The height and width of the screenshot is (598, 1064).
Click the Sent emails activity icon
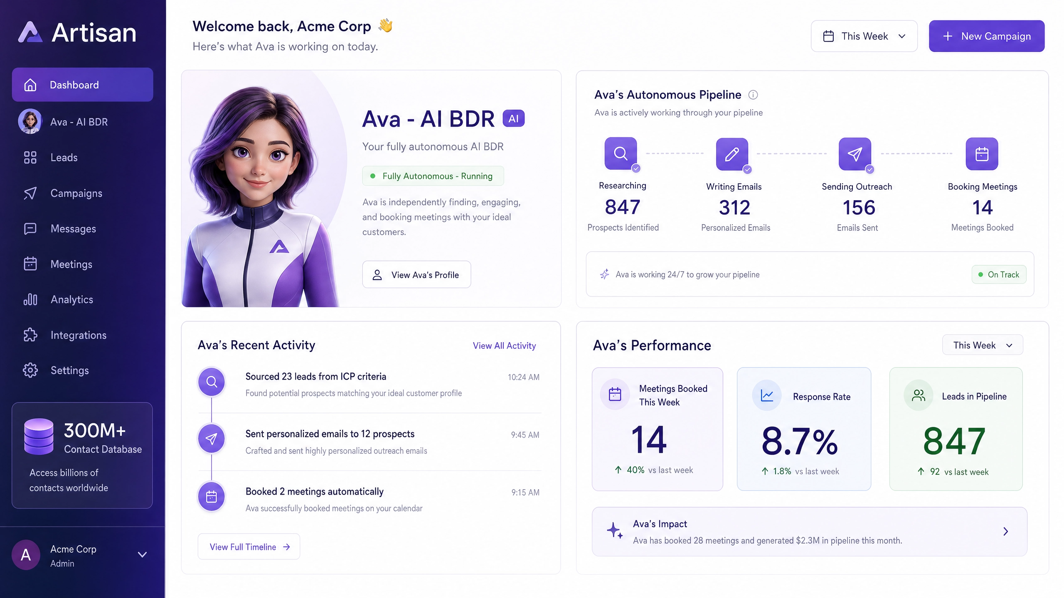point(212,439)
